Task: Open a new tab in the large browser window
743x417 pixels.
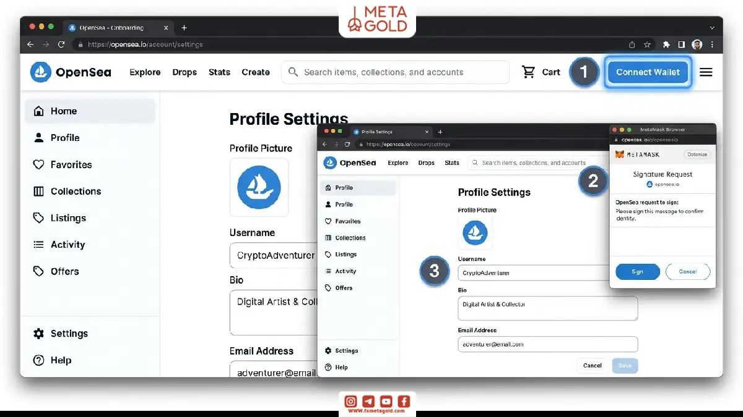Action: point(184,28)
